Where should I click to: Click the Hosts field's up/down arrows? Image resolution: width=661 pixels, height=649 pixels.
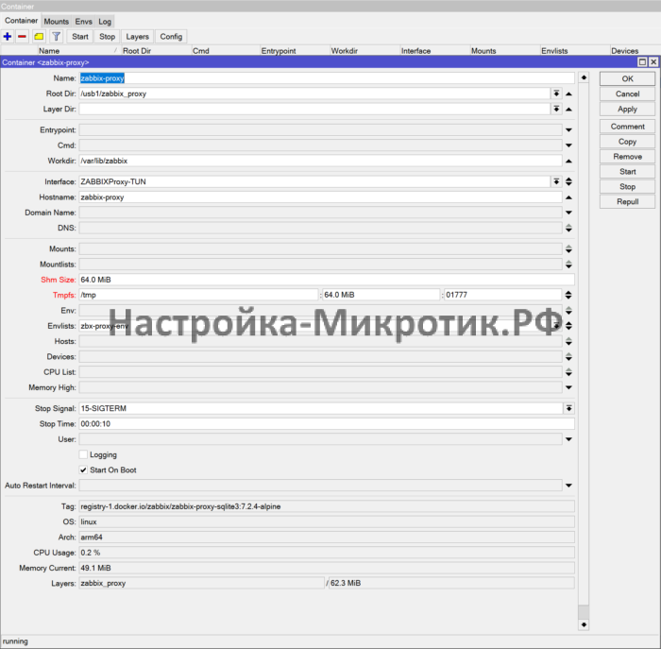(568, 341)
